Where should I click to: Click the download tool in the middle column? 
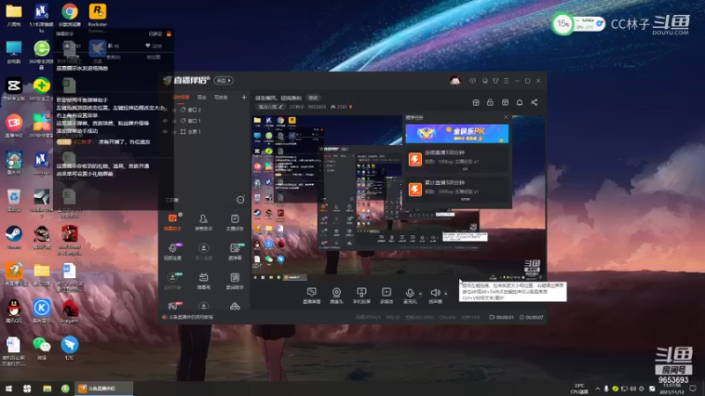coord(204,252)
